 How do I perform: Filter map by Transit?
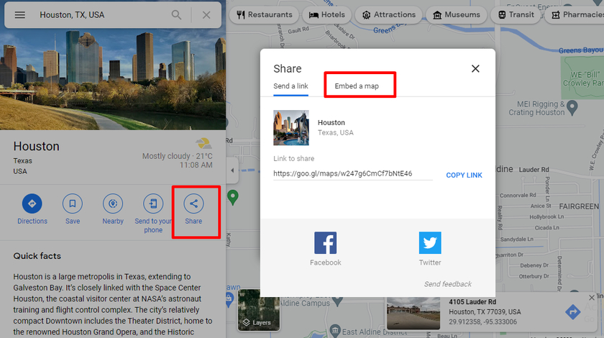click(516, 14)
